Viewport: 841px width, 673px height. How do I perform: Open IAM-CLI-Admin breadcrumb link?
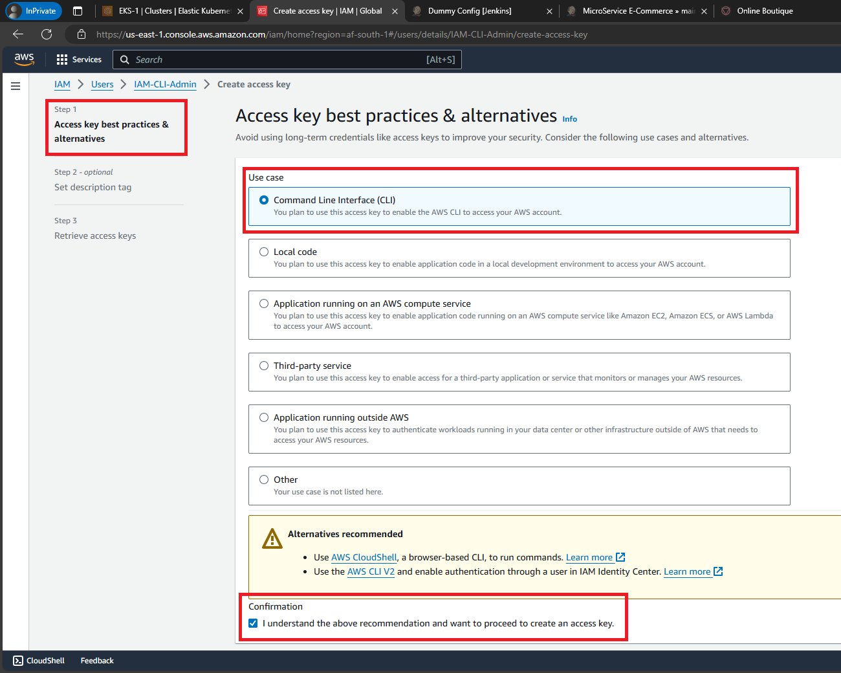pyautogui.click(x=165, y=84)
